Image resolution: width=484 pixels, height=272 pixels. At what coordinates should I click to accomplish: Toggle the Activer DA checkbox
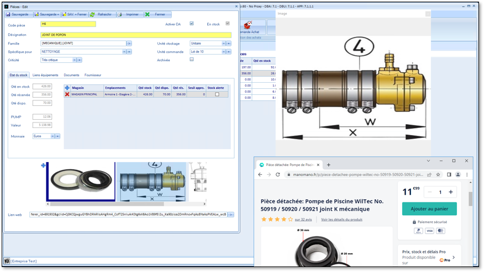coord(192,23)
